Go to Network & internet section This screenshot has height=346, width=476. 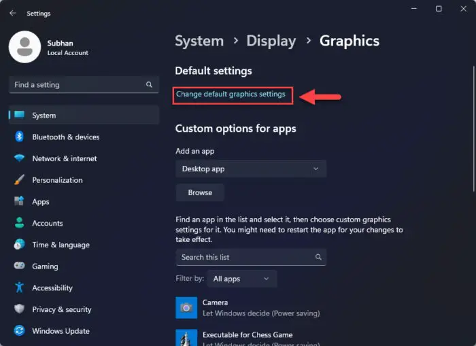64,158
